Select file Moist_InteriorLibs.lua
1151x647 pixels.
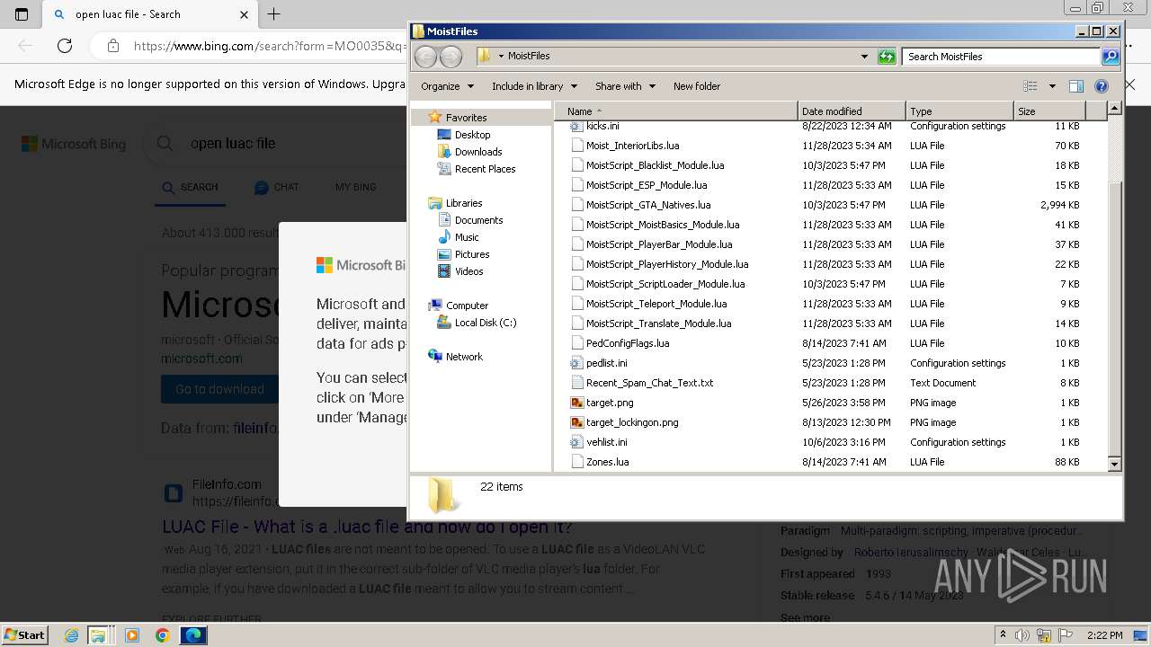click(632, 146)
